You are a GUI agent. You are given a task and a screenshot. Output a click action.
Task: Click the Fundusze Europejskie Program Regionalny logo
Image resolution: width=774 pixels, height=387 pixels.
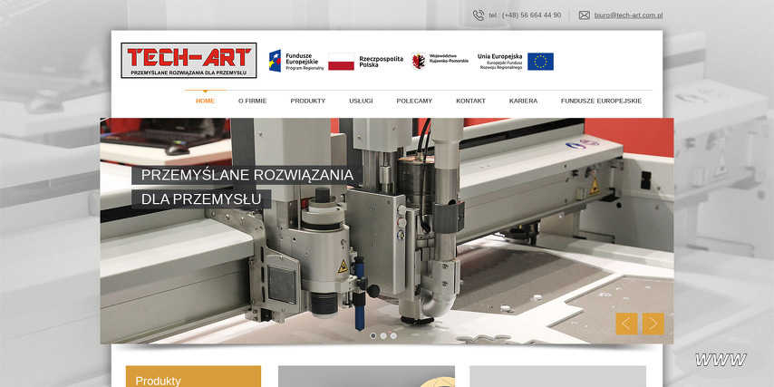[x=296, y=62]
